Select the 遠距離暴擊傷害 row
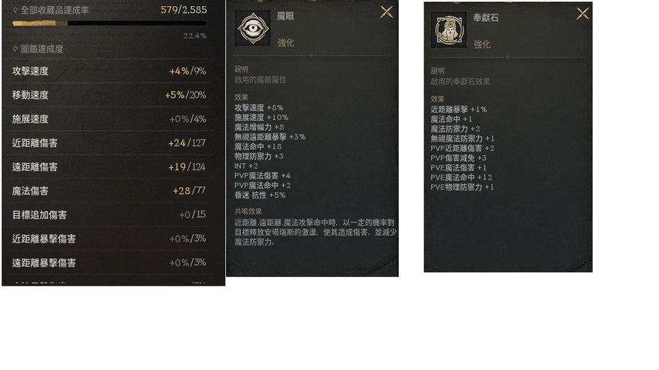 109,262
